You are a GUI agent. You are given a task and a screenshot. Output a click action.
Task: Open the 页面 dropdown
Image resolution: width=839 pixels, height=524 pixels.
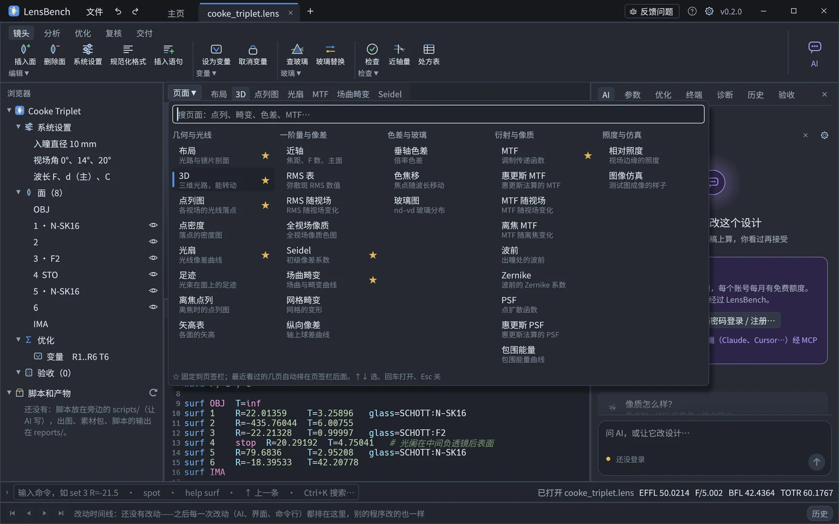(x=185, y=93)
